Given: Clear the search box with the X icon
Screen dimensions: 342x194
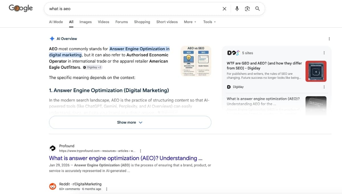Looking at the screenshot, I should pos(225,9).
